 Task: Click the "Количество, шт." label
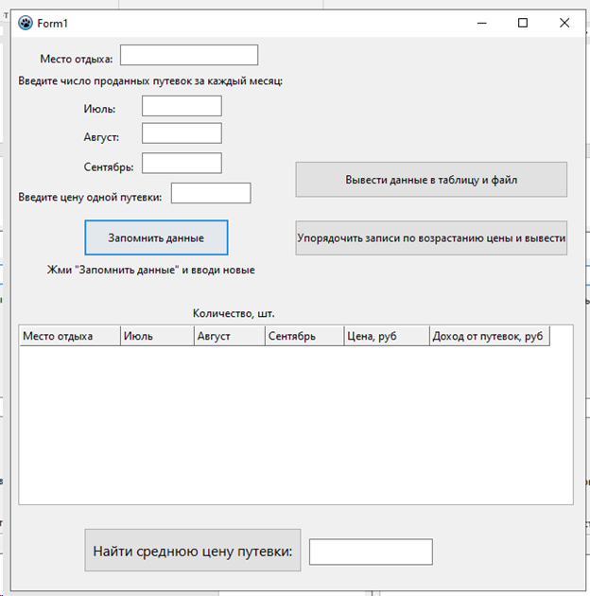click(234, 313)
